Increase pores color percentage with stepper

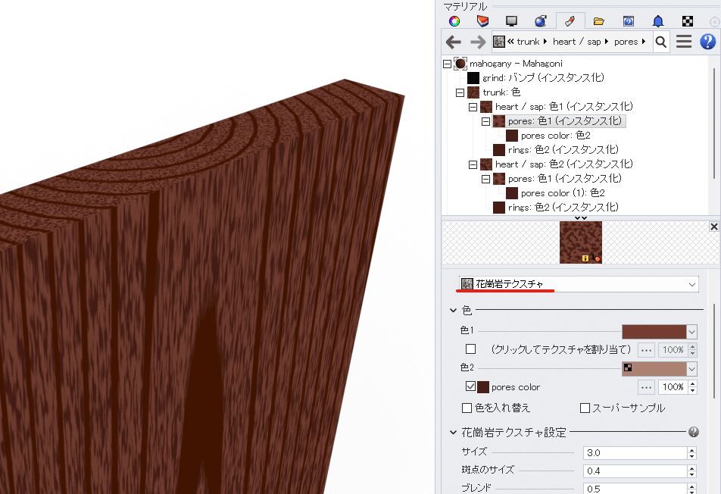pos(693,383)
